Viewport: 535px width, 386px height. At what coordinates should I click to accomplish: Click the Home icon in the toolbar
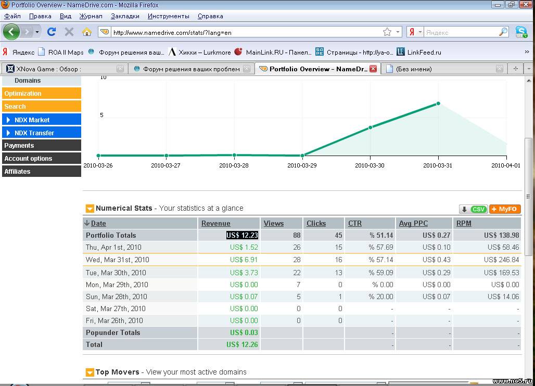pos(87,32)
